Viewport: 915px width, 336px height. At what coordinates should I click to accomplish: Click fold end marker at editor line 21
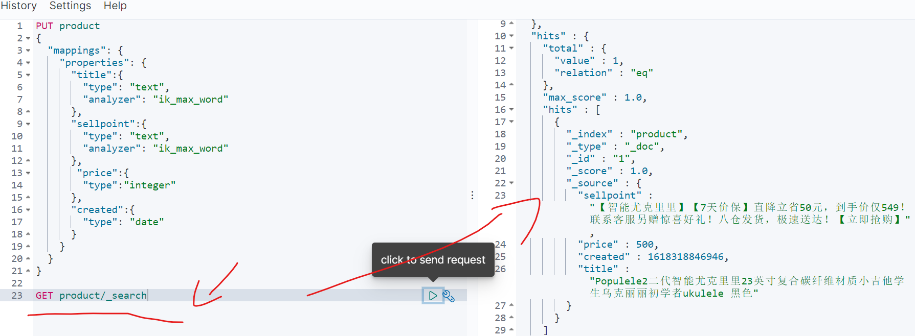tap(28, 271)
